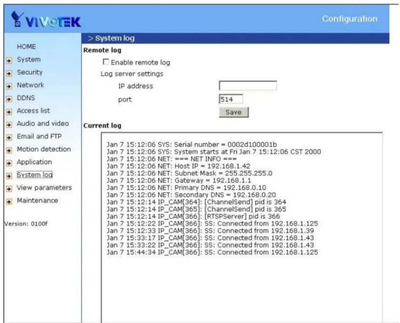
Task: Open Audio and video settings
Action: [43, 124]
